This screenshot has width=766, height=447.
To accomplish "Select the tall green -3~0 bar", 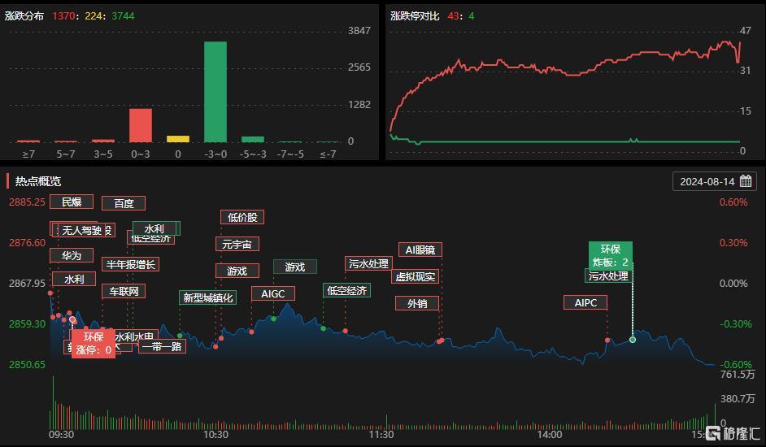I will tap(215, 92).
